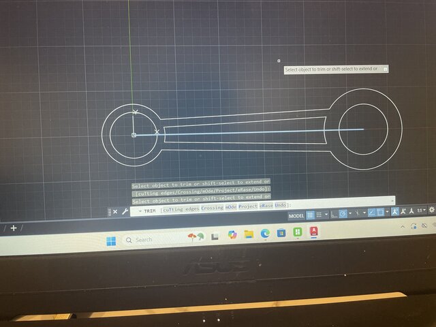Switch to MODEL space button
Image resolution: width=436 pixels, height=327 pixels.
tap(296, 215)
